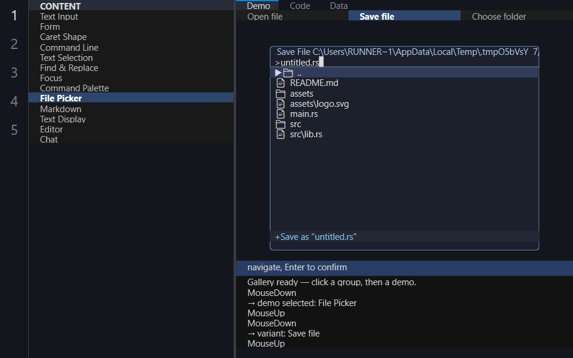Select group number 4
573x358 pixels.
coord(14,101)
